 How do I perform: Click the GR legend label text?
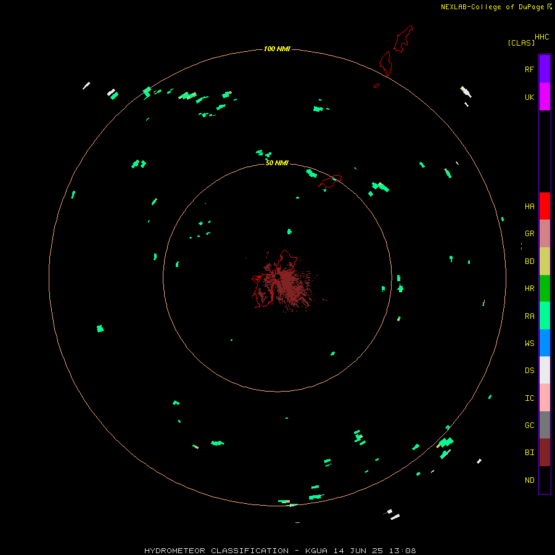tap(529, 234)
